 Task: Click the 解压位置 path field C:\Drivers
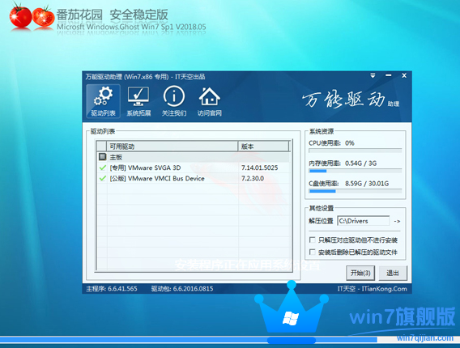[x=364, y=221]
